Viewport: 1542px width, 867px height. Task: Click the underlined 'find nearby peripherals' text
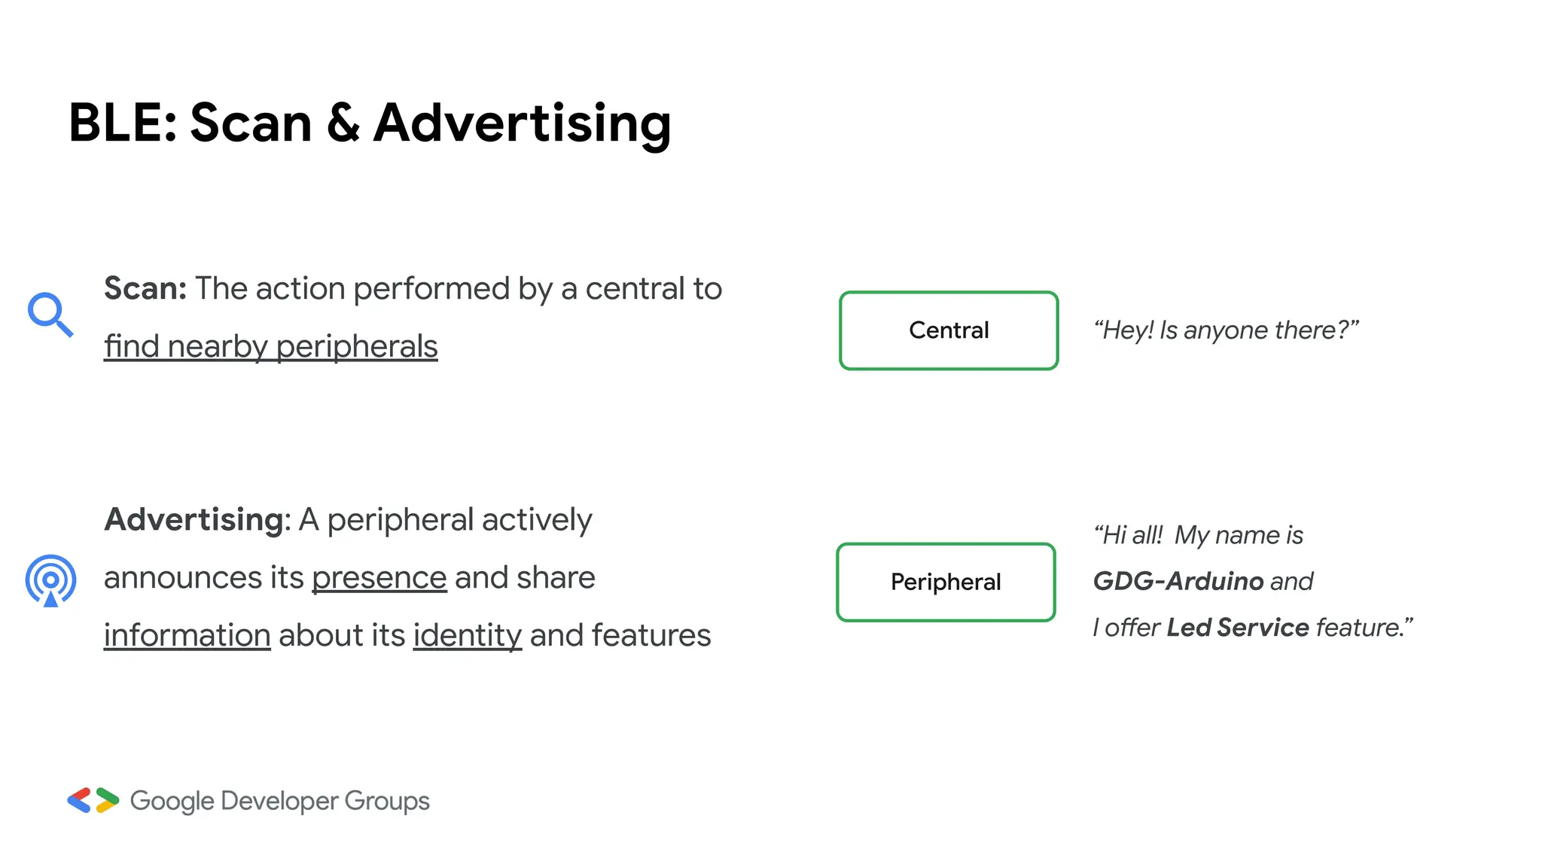tap(271, 346)
